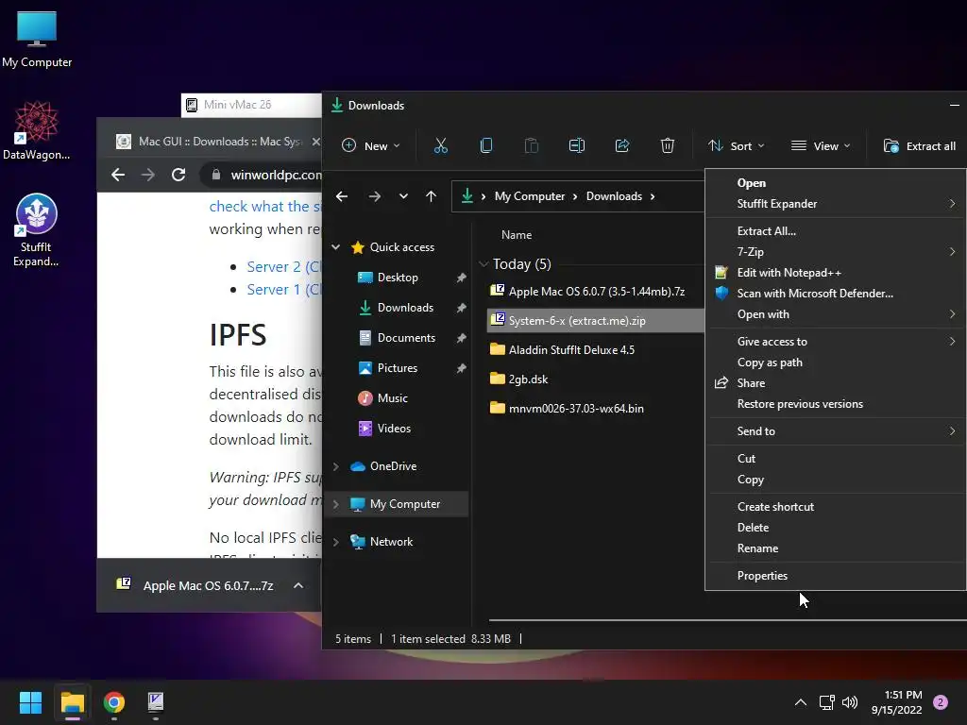Open the Apple Mac OS 6.0.7....7z download item
This screenshot has height=725, width=967.
point(195,585)
